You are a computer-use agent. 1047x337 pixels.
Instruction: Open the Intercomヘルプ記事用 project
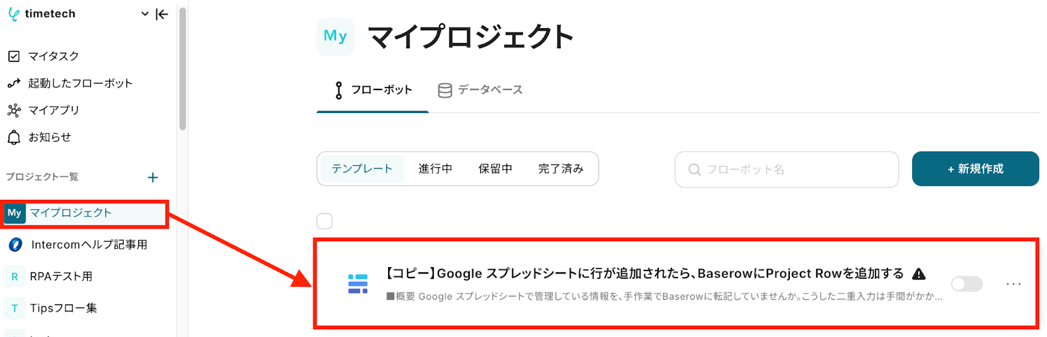click(89, 245)
